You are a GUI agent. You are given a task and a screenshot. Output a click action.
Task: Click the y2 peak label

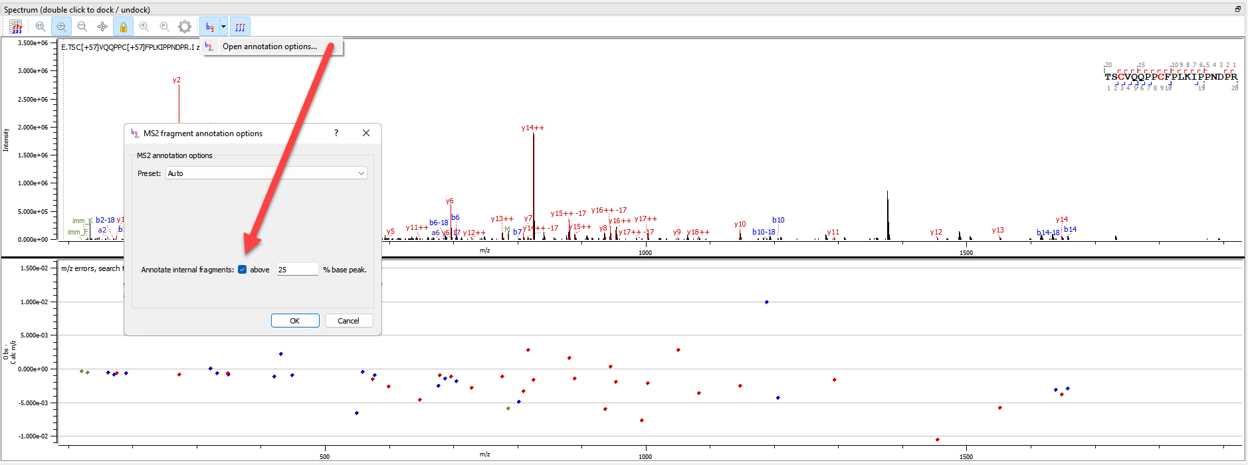coord(176,80)
